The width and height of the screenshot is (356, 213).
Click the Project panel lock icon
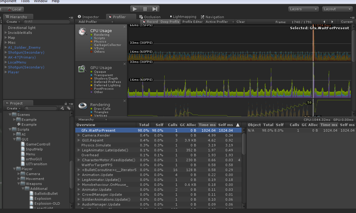point(66,103)
